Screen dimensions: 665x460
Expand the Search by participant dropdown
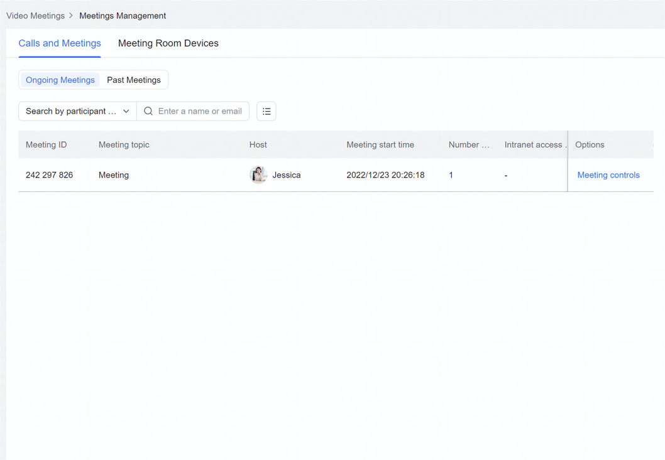click(77, 111)
